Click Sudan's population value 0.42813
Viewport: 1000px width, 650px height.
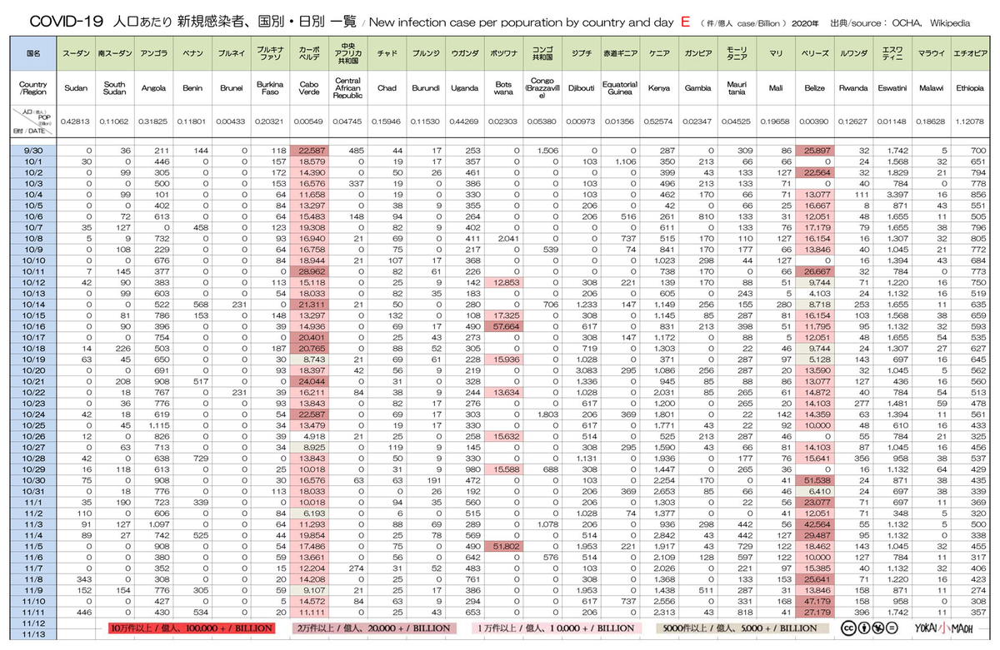76,120
